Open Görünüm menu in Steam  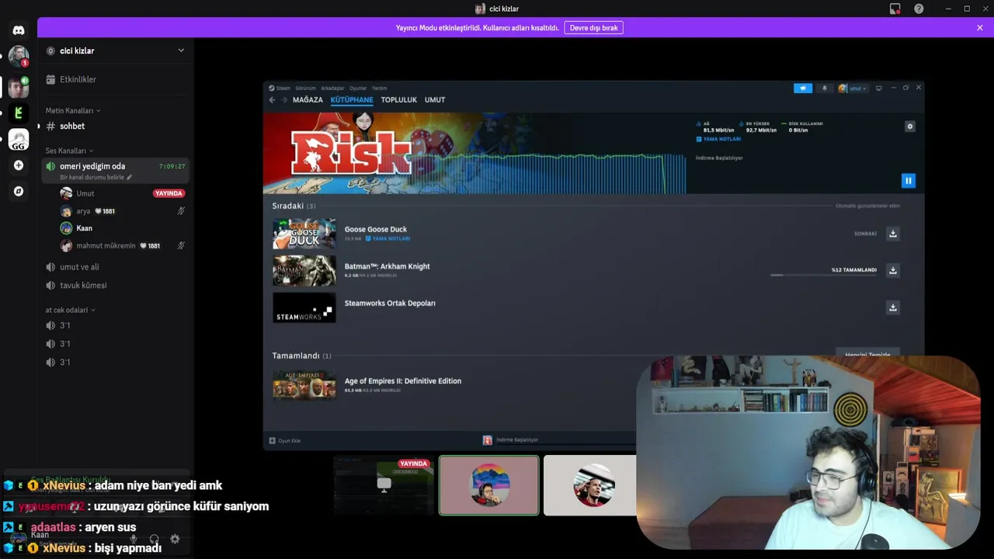point(305,88)
